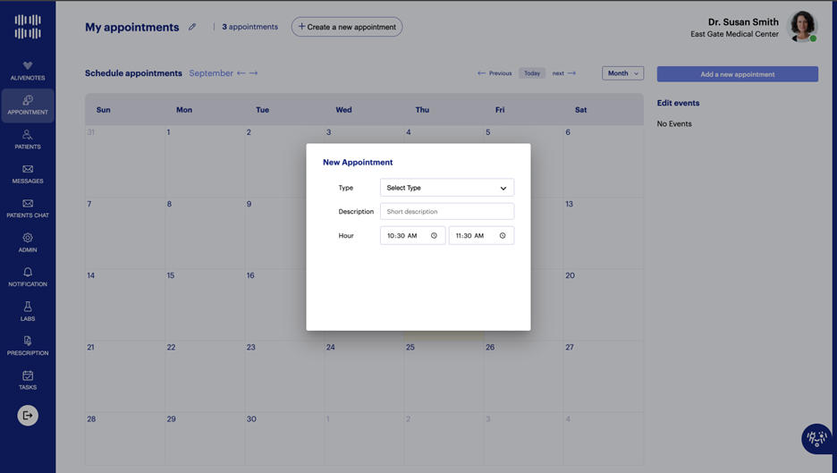Viewport: 837px width, 473px height.
Task: Open the Admin section in sidebar
Action: 28,239
